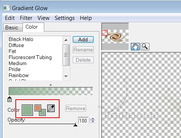181x138 pixels.
Task: Open the Settings menu
Action: click(x=64, y=18)
